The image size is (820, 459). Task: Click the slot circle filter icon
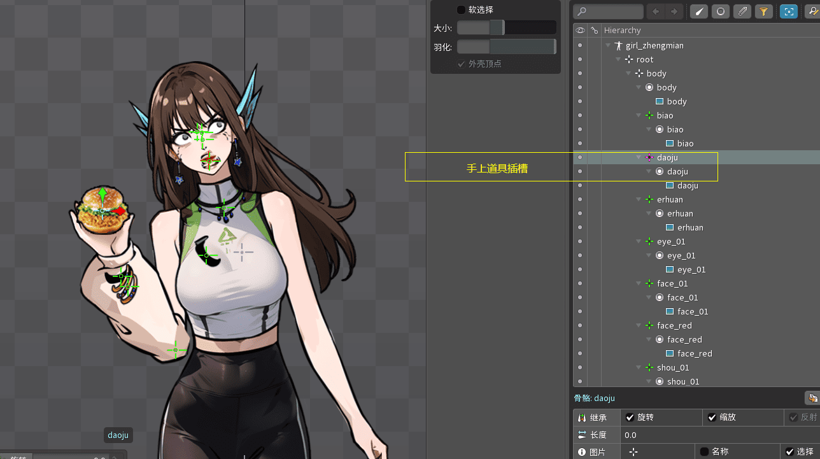[x=720, y=11]
